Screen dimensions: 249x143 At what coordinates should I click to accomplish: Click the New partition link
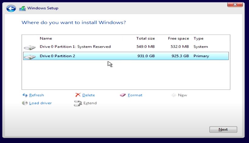182,95
